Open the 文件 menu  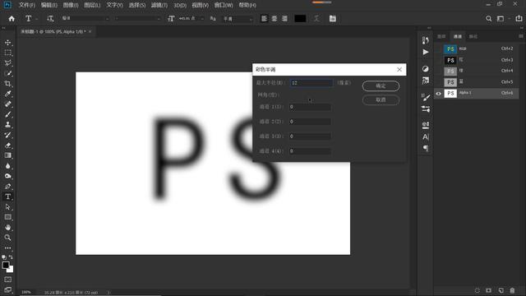27,5
